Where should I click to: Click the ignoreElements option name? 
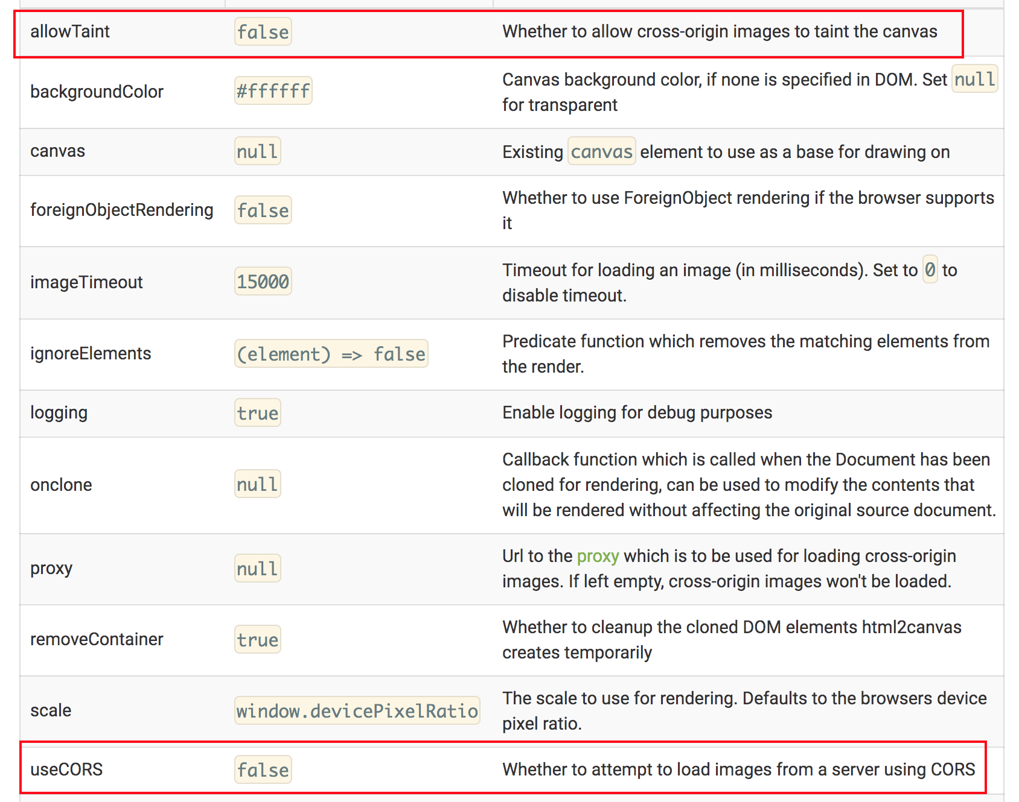pyautogui.click(x=91, y=353)
